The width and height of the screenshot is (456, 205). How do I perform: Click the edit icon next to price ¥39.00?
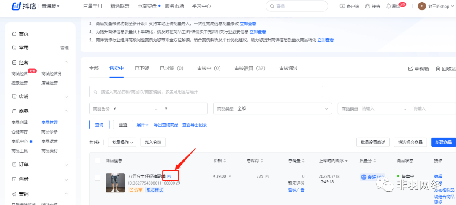pyautogui.click(x=230, y=176)
